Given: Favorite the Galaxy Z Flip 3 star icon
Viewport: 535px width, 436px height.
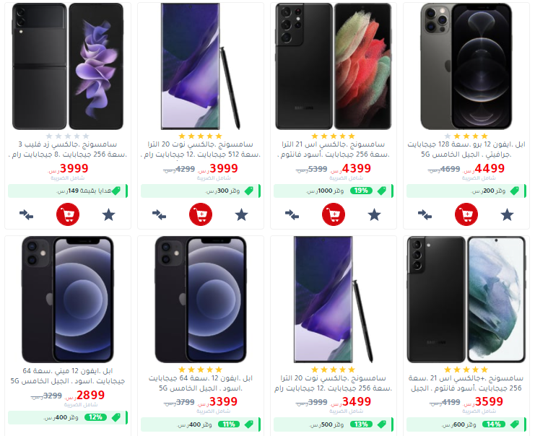Looking at the screenshot, I should click(108, 215).
